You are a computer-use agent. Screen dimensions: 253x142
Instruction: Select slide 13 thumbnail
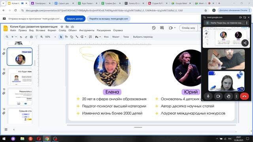click(19, 96)
